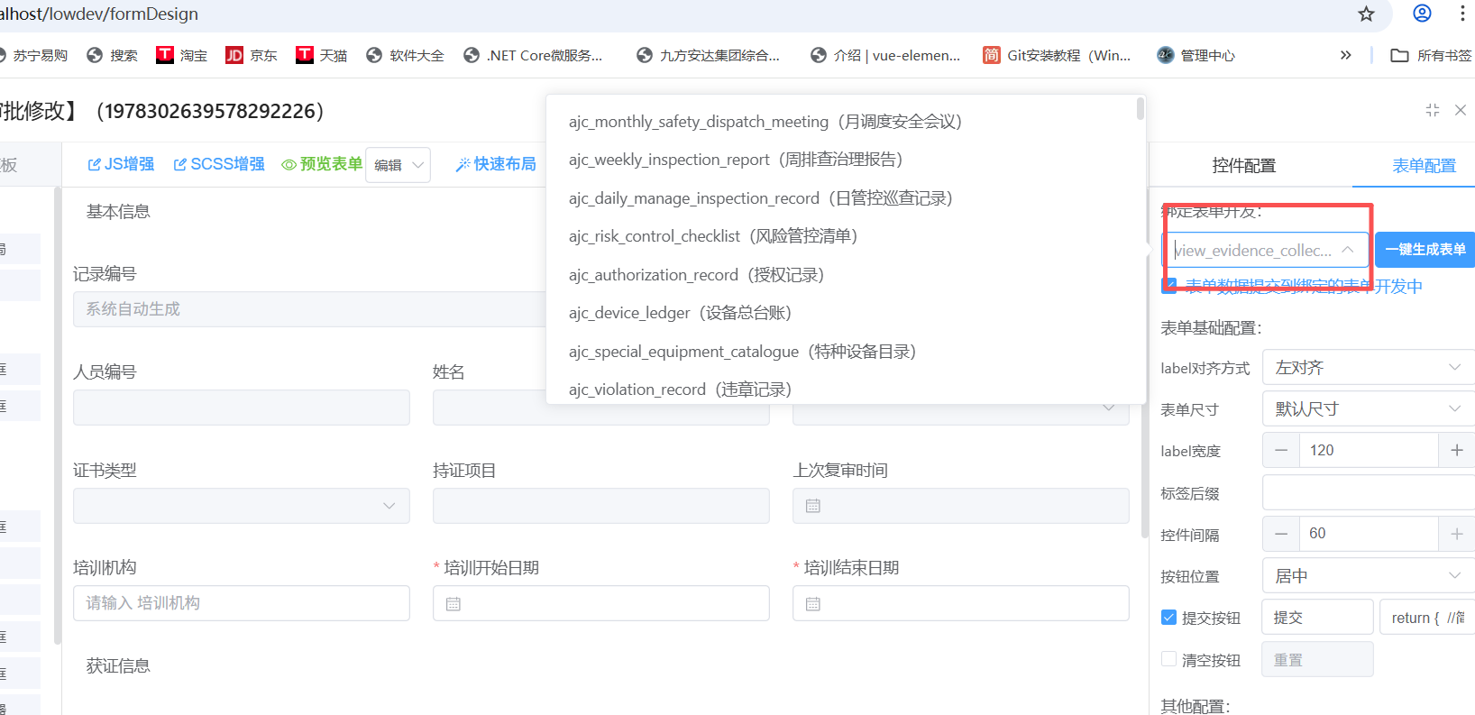Click 预览表单 eye icon button
This screenshot has width=1475, height=715.
coord(321,164)
